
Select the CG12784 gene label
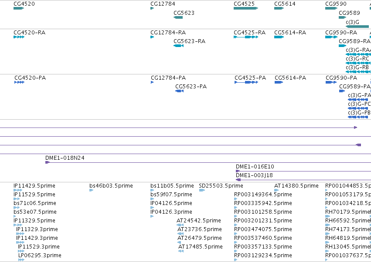point(163,4)
